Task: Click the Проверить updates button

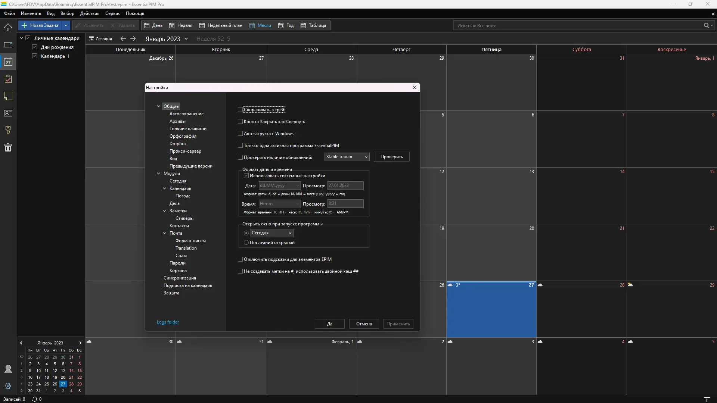Action: [391, 157]
